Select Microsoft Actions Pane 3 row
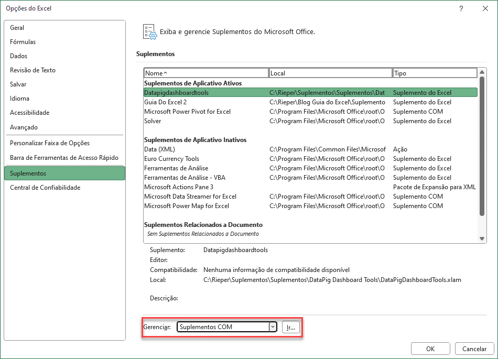The image size is (498, 359). coord(310,187)
